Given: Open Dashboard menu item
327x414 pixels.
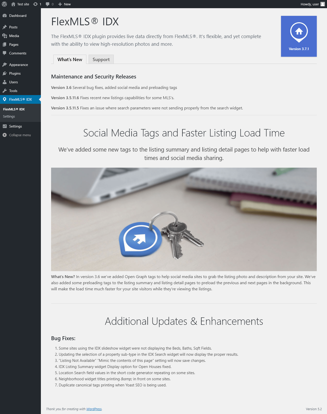Looking at the screenshot, I should pos(20,16).
